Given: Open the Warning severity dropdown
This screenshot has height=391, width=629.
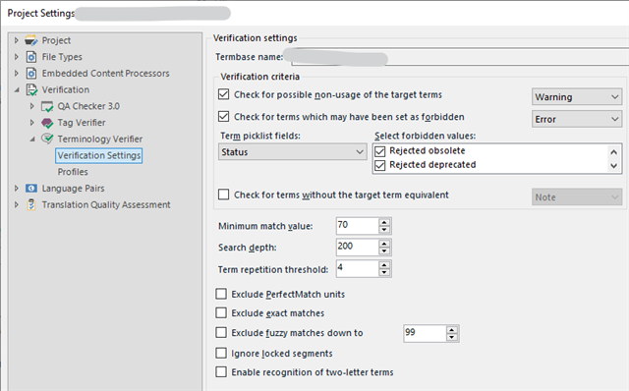Looking at the screenshot, I should tap(577, 97).
